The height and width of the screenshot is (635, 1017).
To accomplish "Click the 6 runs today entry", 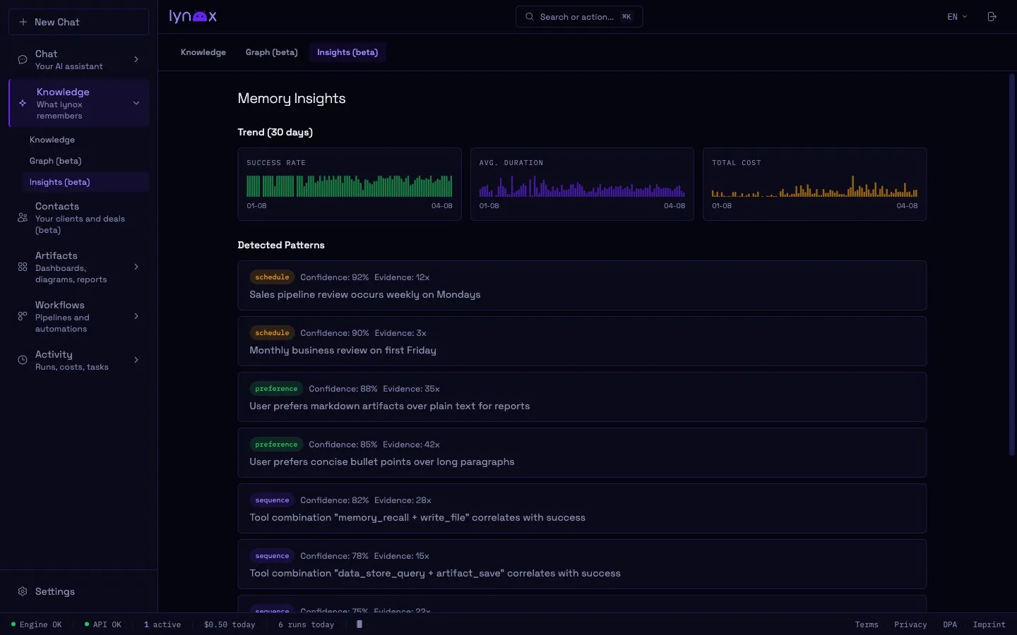I will 306,624.
